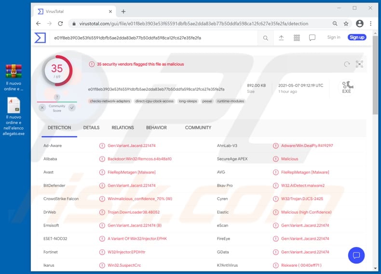381x274 pixels.
Task: Click the direct-cpu-clock-access tag
Action: pyautogui.click(x=154, y=101)
